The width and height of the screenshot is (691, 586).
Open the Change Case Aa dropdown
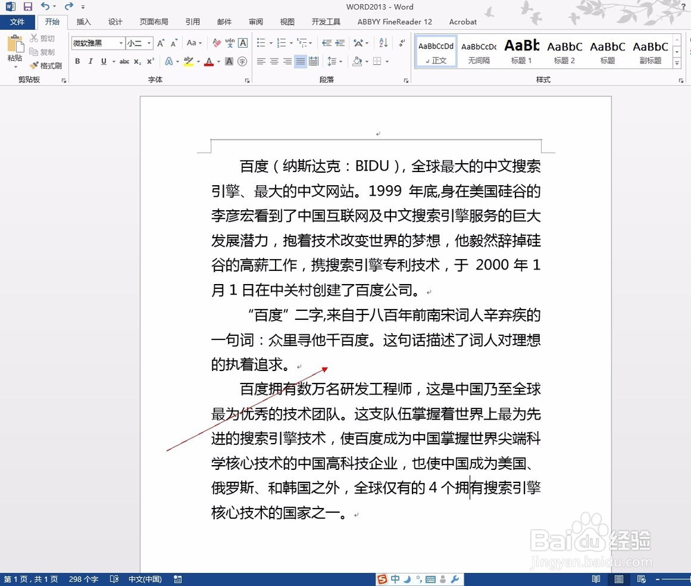click(x=194, y=43)
